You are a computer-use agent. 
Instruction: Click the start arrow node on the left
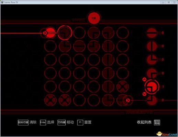click(44, 33)
